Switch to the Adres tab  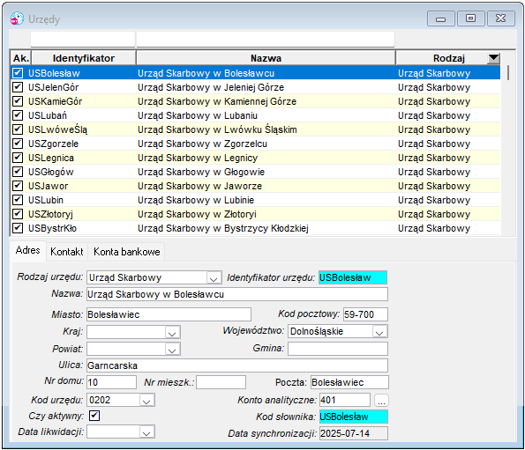click(x=27, y=250)
